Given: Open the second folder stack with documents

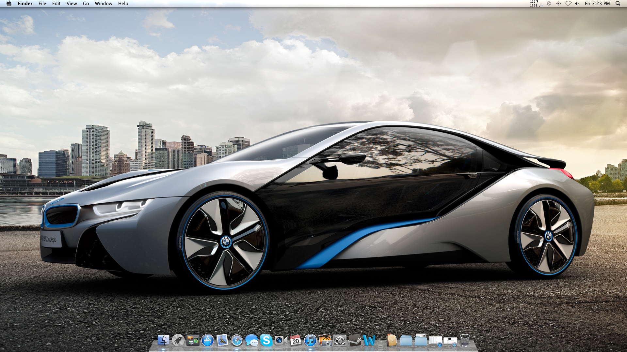Looking at the screenshot, I should click(421, 340).
